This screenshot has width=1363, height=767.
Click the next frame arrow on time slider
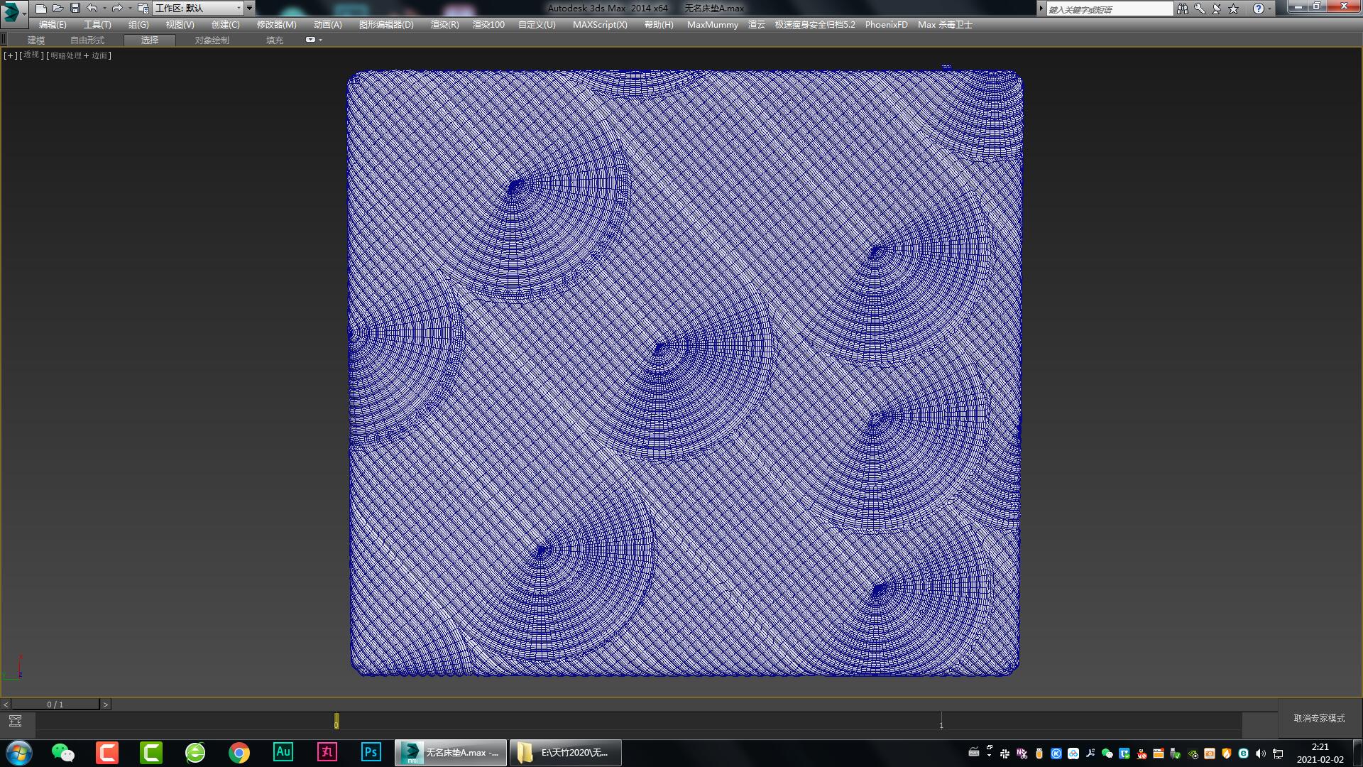click(x=106, y=705)
